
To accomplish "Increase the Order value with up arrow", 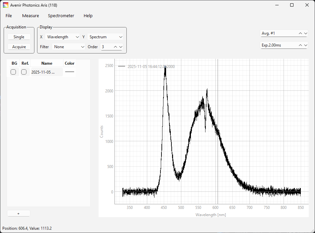I will [x=115, y=47].
